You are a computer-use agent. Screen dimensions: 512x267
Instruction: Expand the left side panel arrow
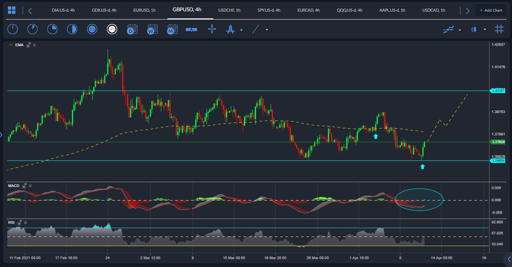click(1, 135)
